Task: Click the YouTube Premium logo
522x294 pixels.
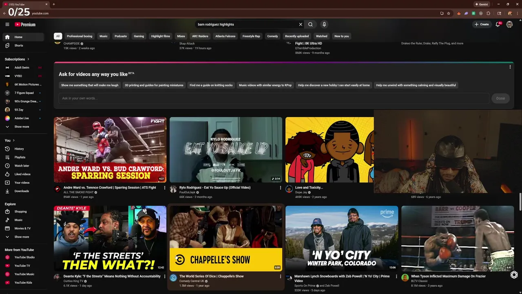Action: point(25,24)
